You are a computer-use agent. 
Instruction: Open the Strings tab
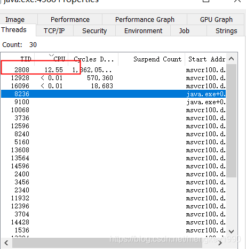click(x=226, y=31)
